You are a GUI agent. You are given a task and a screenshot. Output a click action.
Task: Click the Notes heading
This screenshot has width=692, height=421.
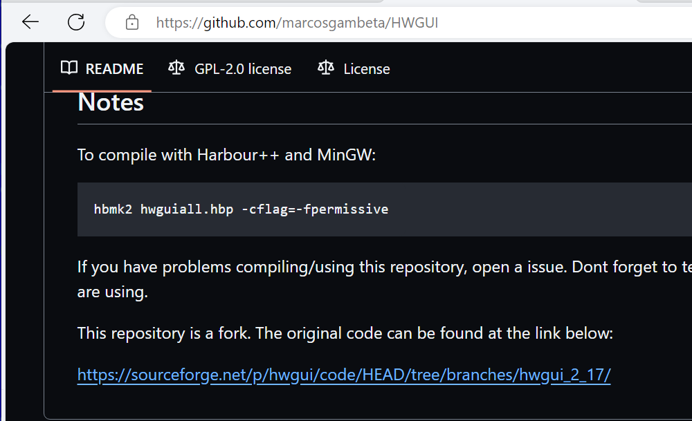[x=111, y=102]
